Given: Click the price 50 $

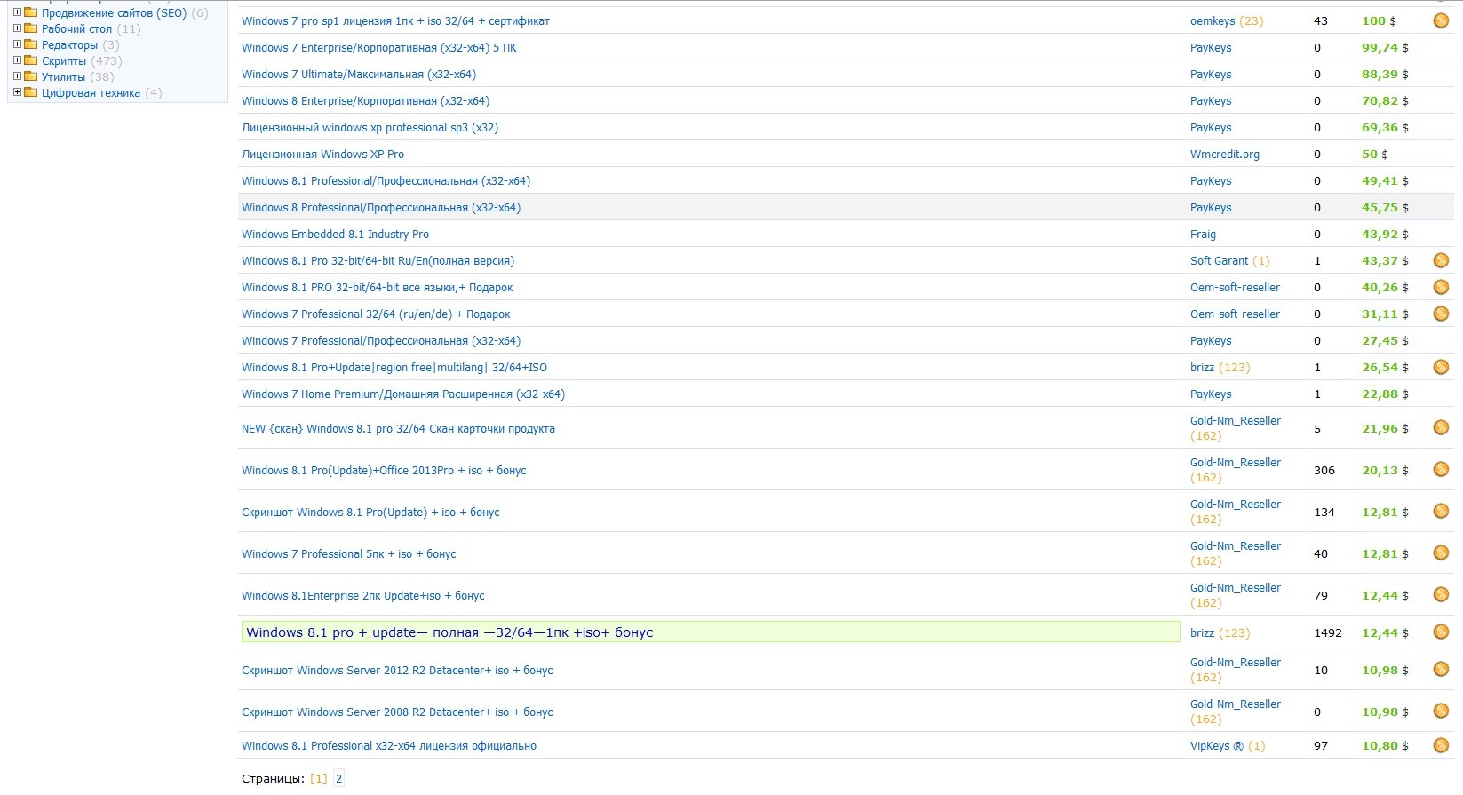Looking at the screenshot, I should tap(1375, 154).
